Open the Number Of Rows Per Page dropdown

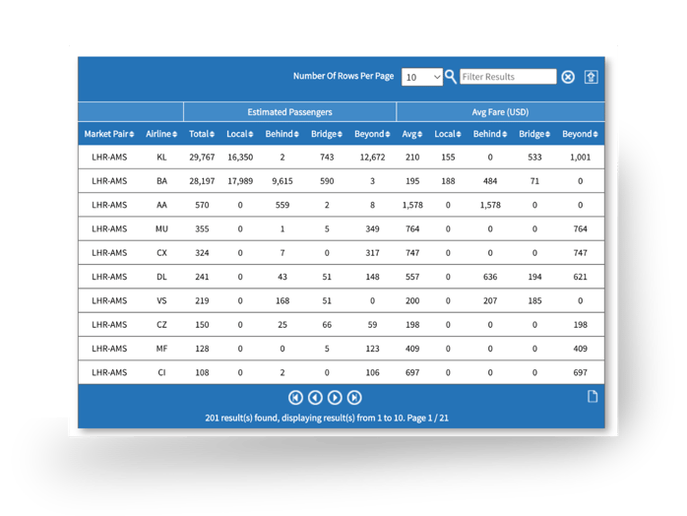pyautogui.click(x=422, y=77)
